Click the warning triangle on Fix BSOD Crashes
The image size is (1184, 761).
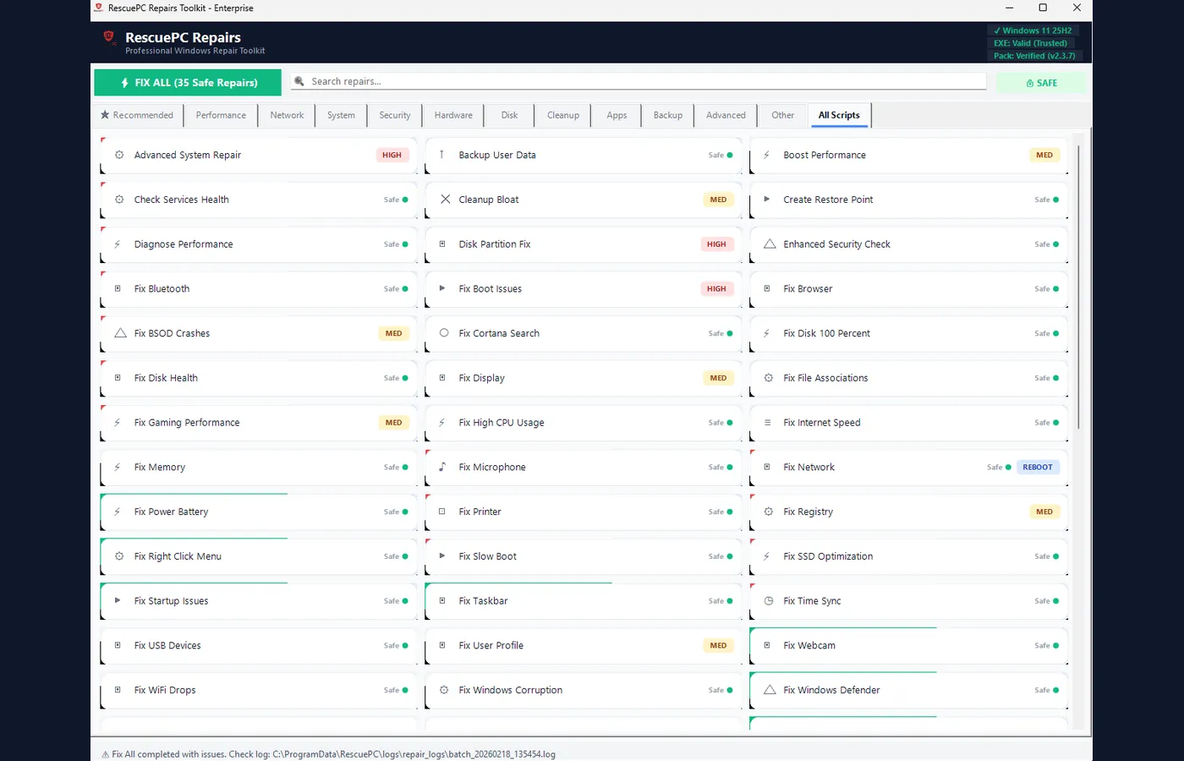[120, 333]
